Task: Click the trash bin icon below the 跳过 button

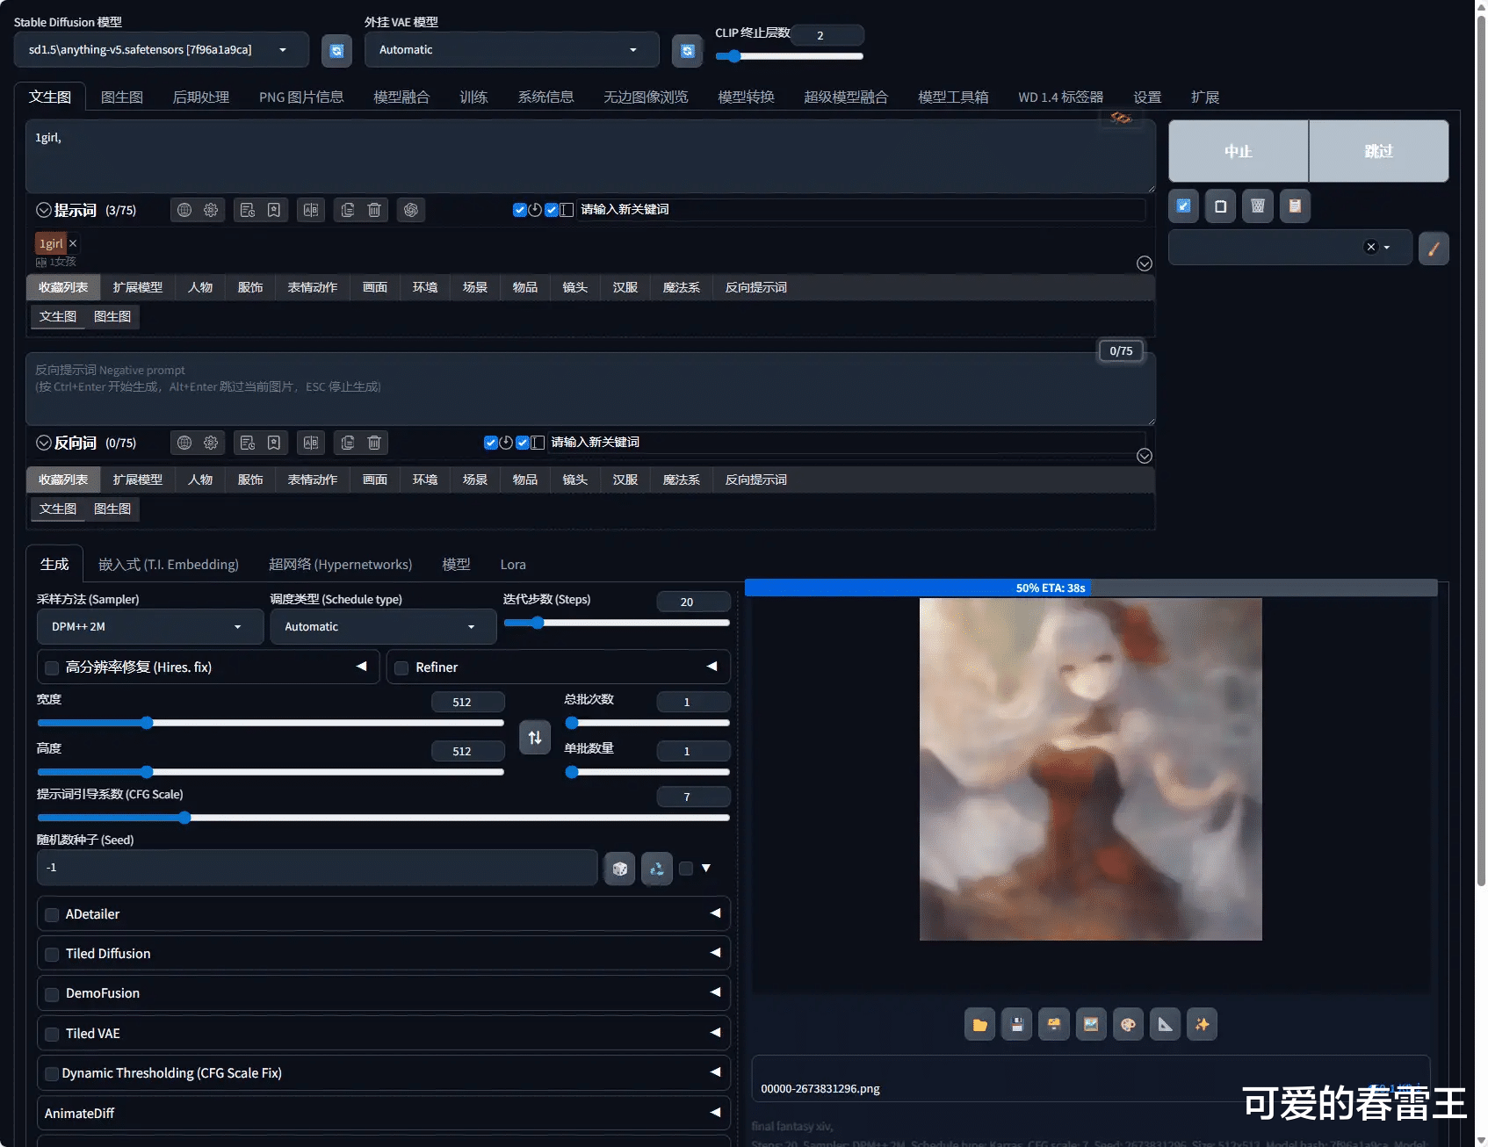Action: [1258, 206]
